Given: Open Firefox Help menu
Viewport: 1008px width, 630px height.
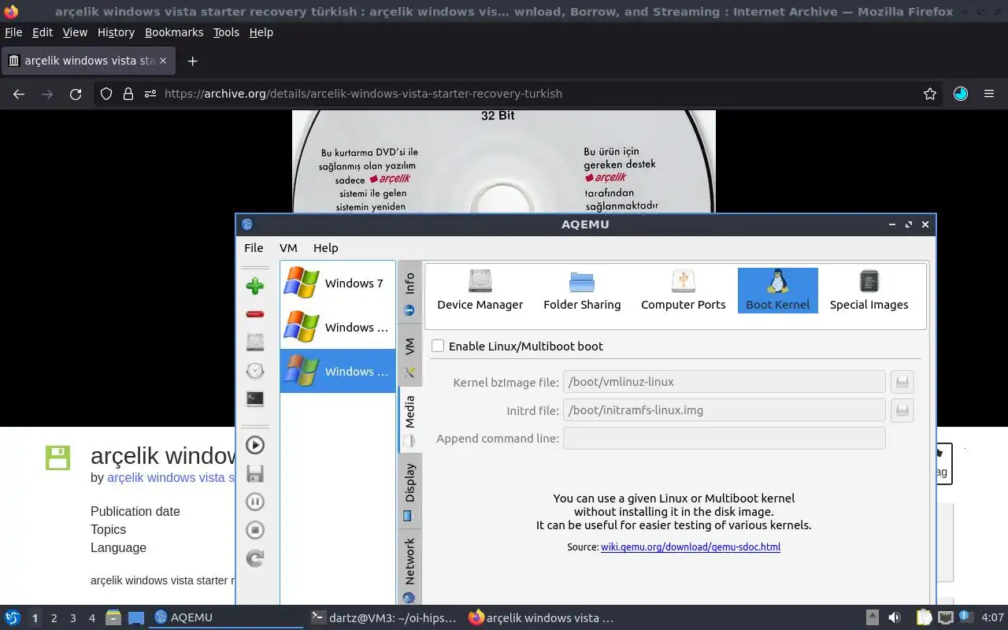Looking at the screenshot, I should click(261, 32).
